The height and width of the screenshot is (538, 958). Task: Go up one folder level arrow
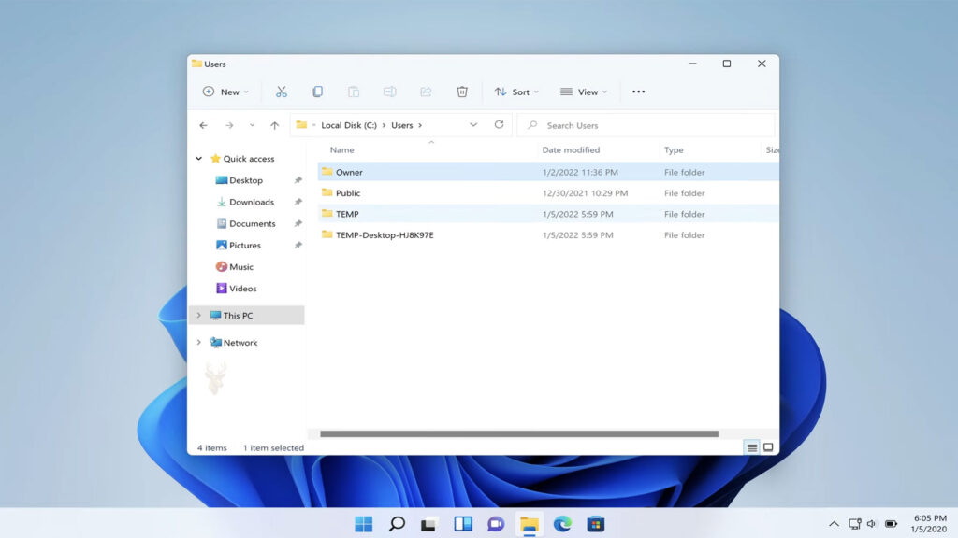274,125
